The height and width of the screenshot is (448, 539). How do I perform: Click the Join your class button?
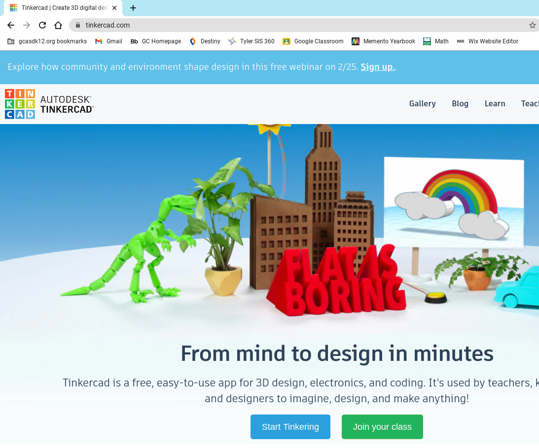(x=382, y=427)
